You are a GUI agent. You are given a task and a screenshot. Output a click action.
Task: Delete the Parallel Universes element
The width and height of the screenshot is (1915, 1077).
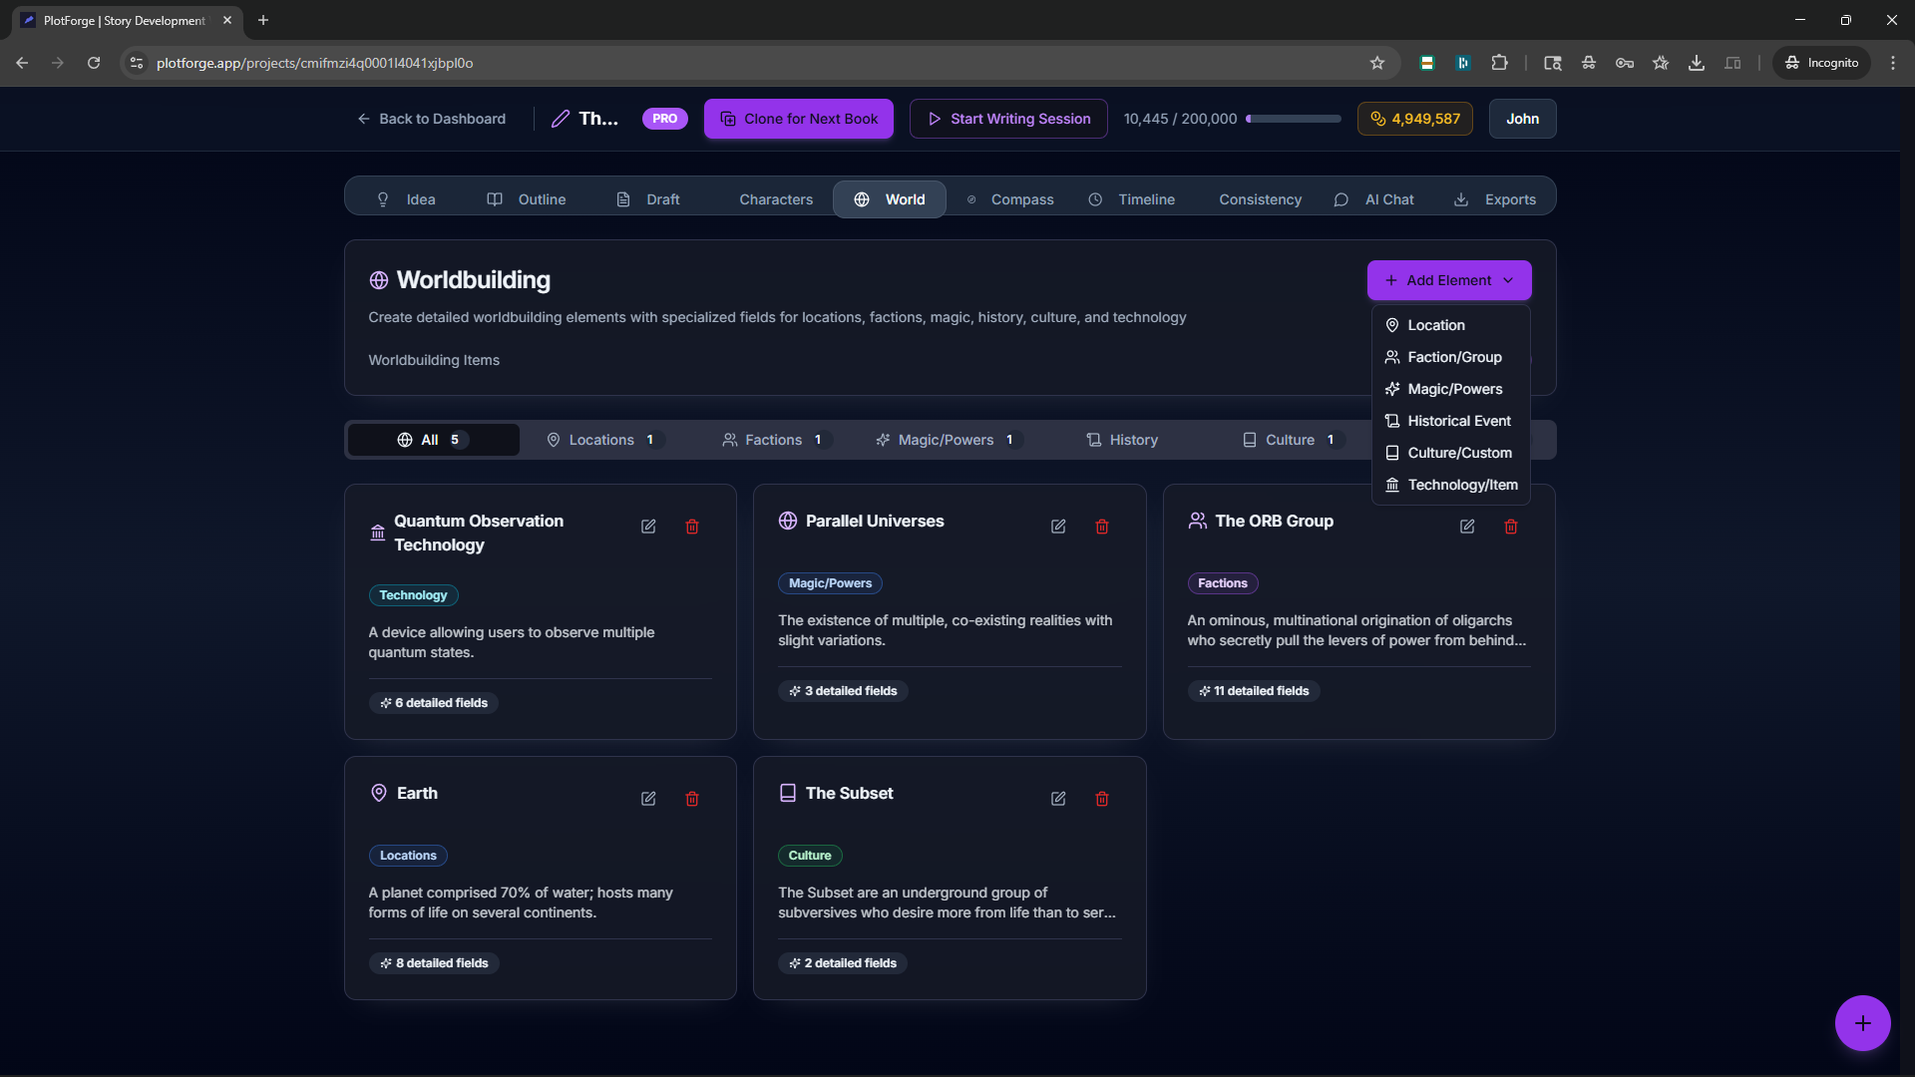(1102, 527)
